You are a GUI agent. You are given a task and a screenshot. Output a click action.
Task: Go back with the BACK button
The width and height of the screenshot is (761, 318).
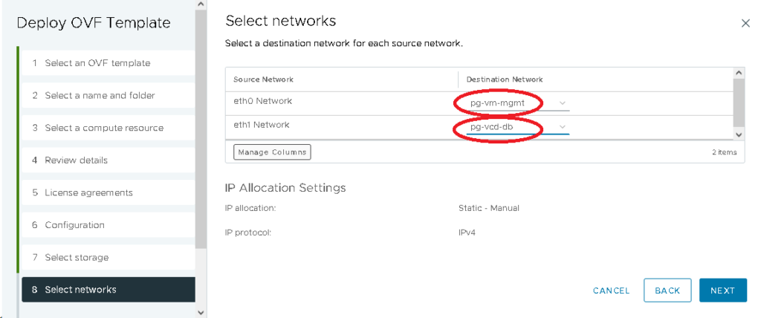pyautogui.click(x=667, y=291)
